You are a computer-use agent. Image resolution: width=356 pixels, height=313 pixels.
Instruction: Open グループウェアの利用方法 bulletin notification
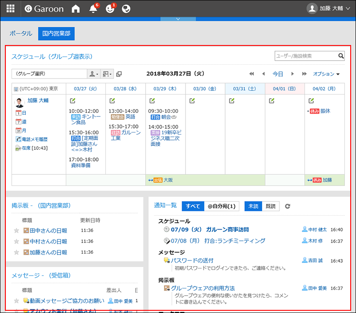[x=203, y=288]
